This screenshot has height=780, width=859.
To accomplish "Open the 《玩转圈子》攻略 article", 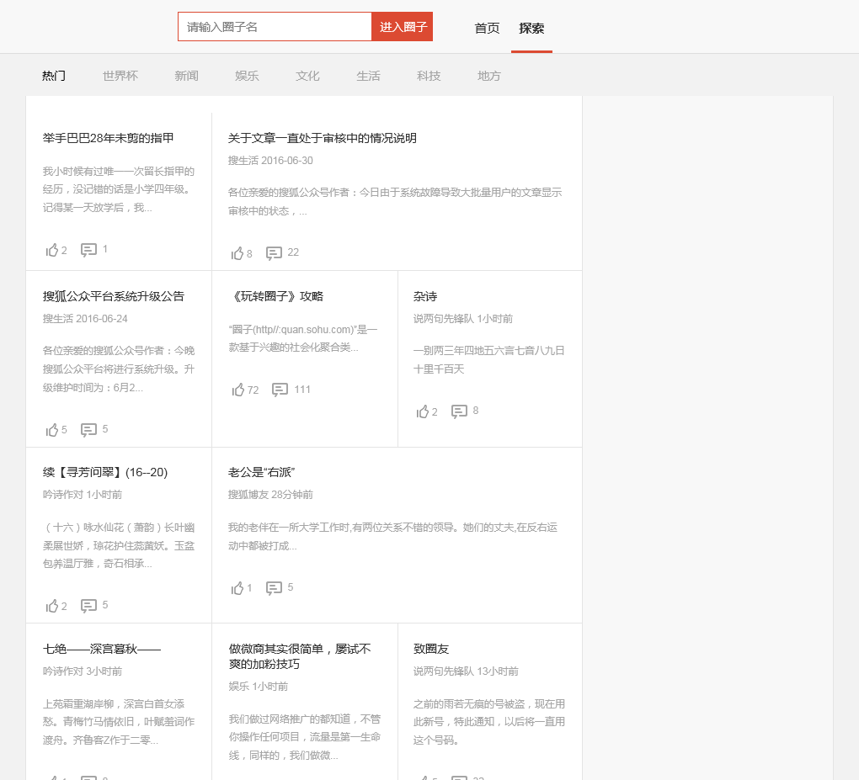I will [x=276, y=297].
